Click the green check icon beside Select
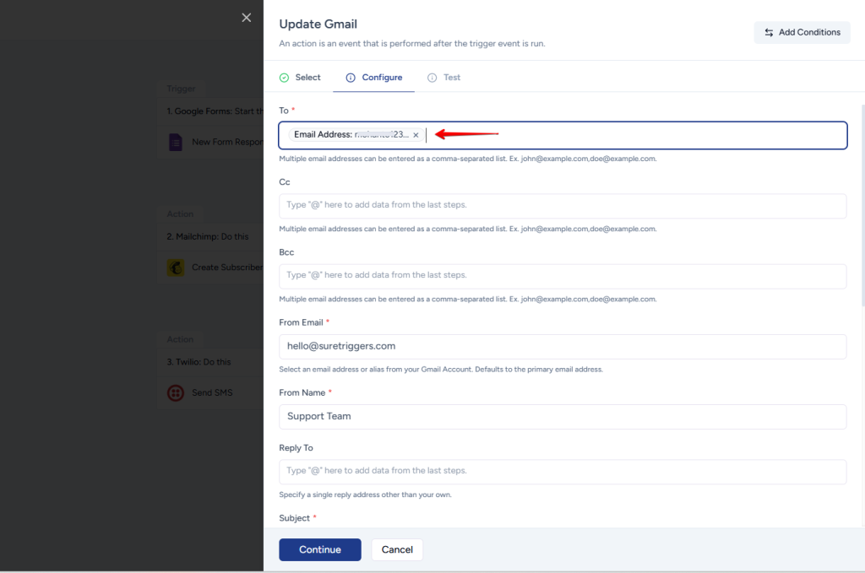 pyautogui.click(x=285, y=78)
